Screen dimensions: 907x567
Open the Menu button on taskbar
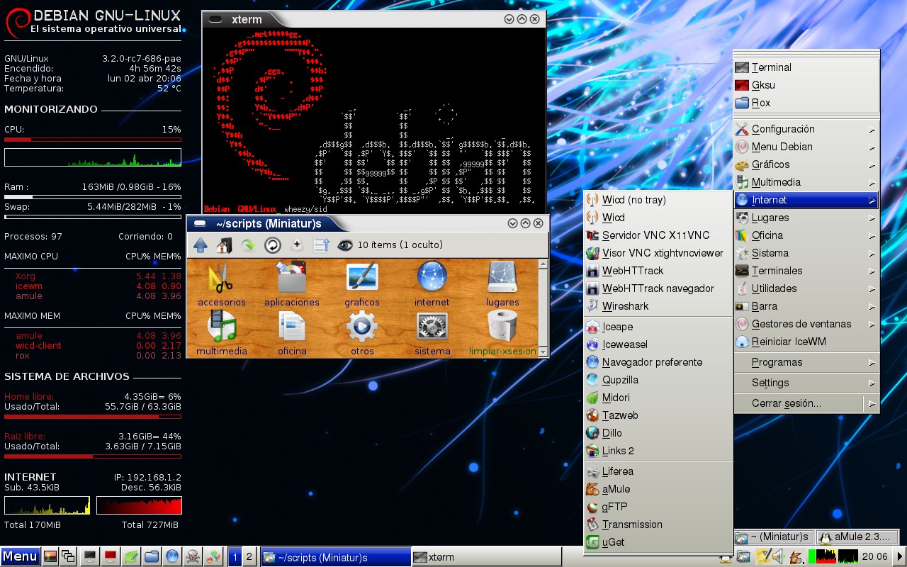pyautogui.click(x=20, y=556)
